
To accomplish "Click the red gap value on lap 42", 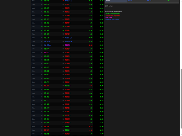I will click(x=90, y=45).
